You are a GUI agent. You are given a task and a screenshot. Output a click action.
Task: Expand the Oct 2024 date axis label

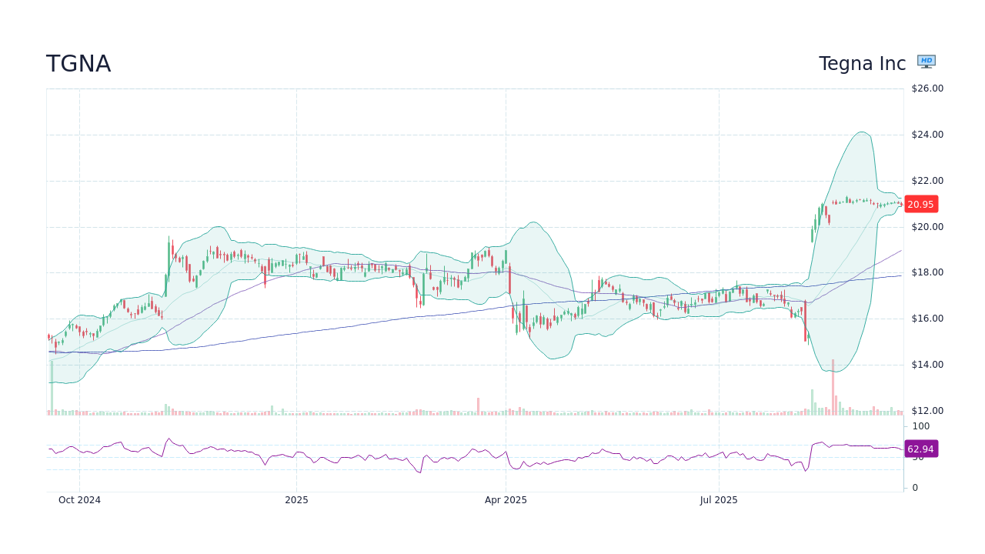[79, 499]
